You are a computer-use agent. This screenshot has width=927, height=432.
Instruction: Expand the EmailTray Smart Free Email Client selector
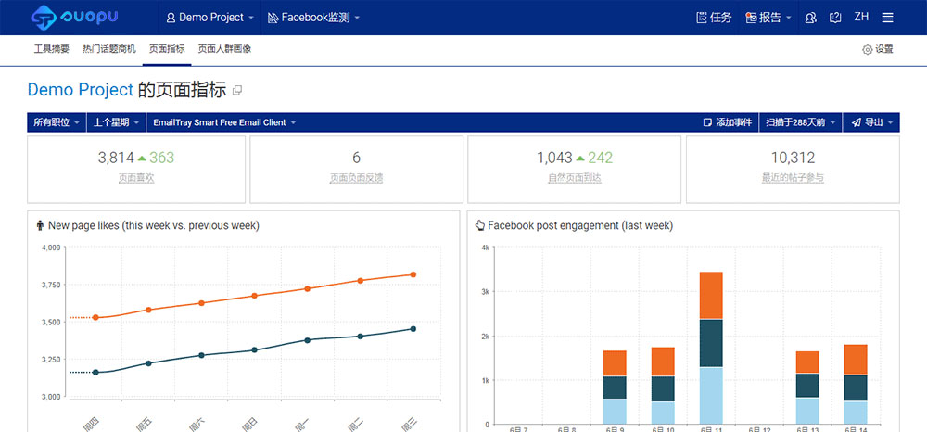tap(224, 122)
